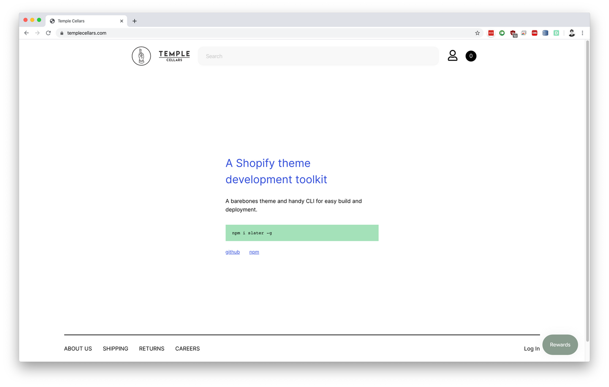Bookmark this page with the star icon

(477, 33)
